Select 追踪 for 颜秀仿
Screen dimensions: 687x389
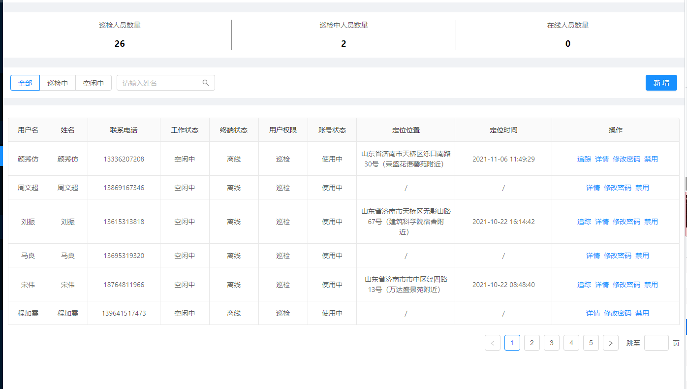pos(584,159)
